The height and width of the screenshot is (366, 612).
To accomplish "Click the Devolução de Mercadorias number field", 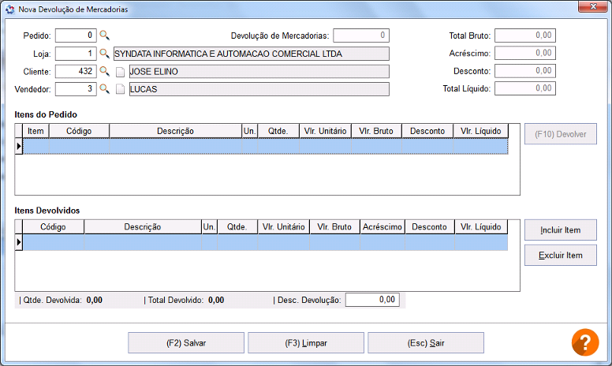I will click(x=361, y=35).
